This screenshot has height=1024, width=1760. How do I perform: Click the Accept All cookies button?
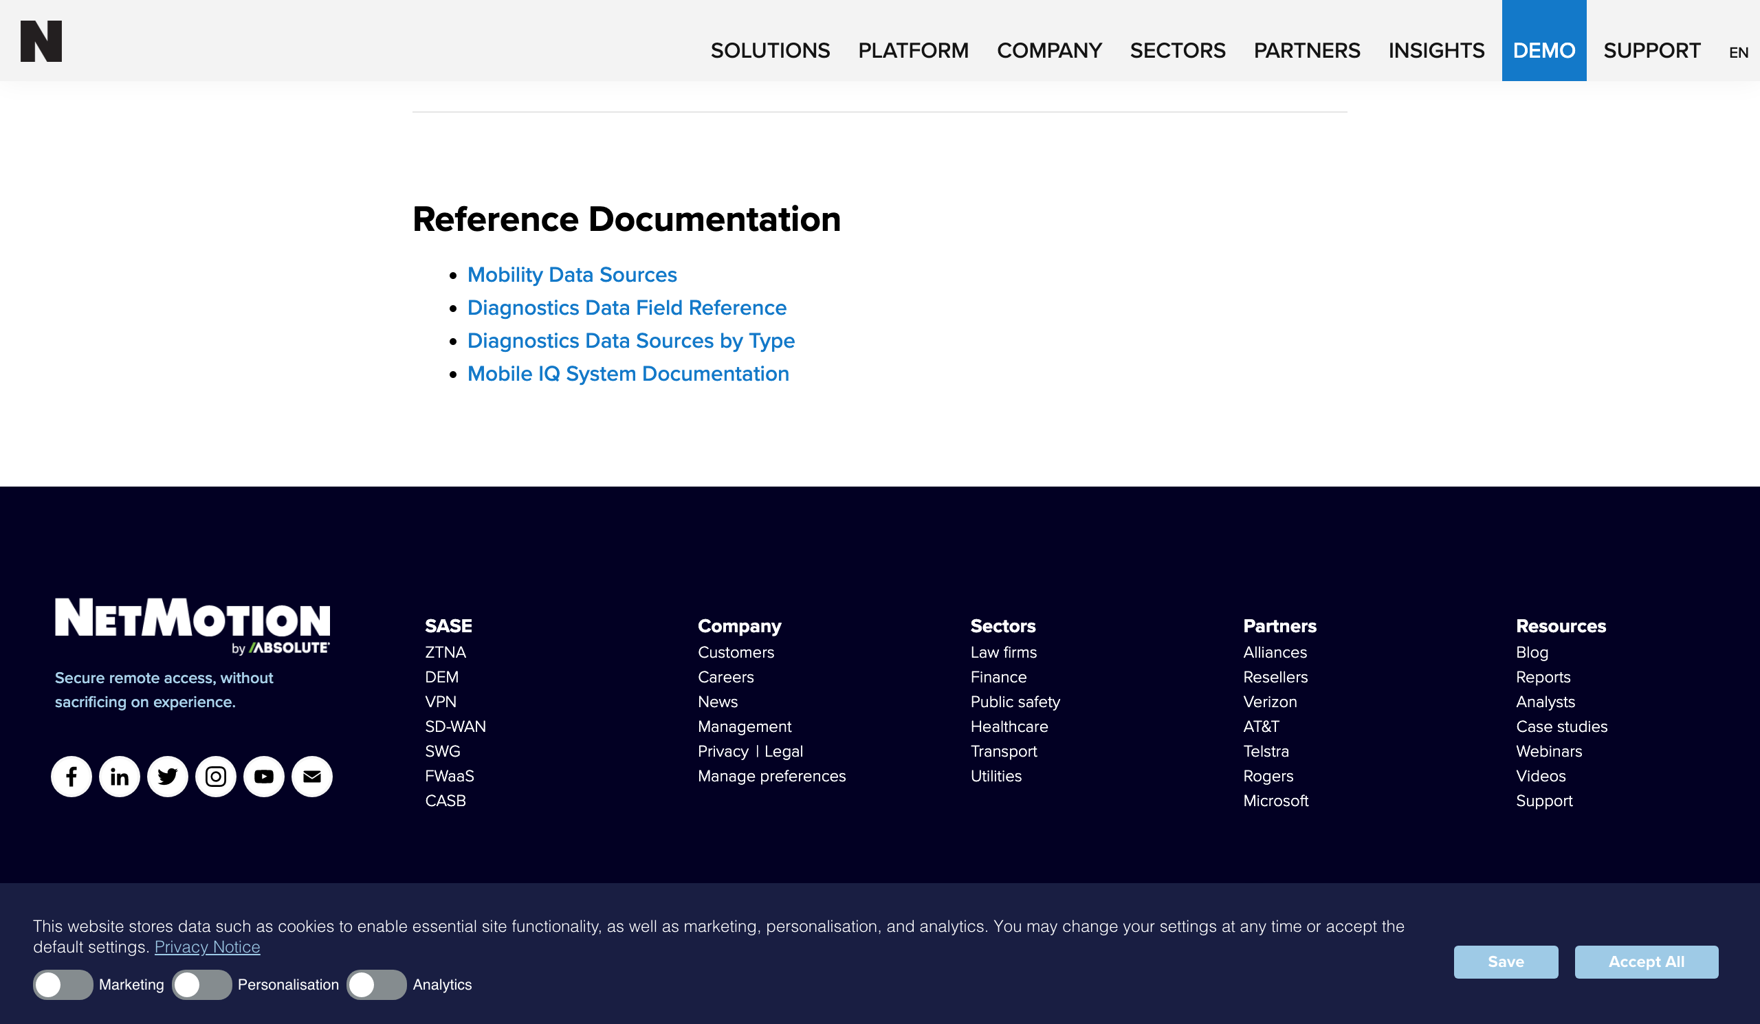coord(1646,962)
